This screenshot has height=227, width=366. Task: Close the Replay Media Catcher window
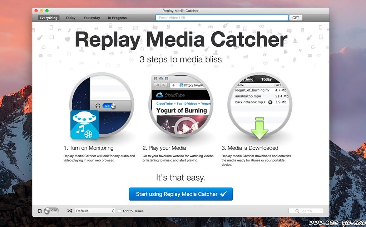[36, 11]
